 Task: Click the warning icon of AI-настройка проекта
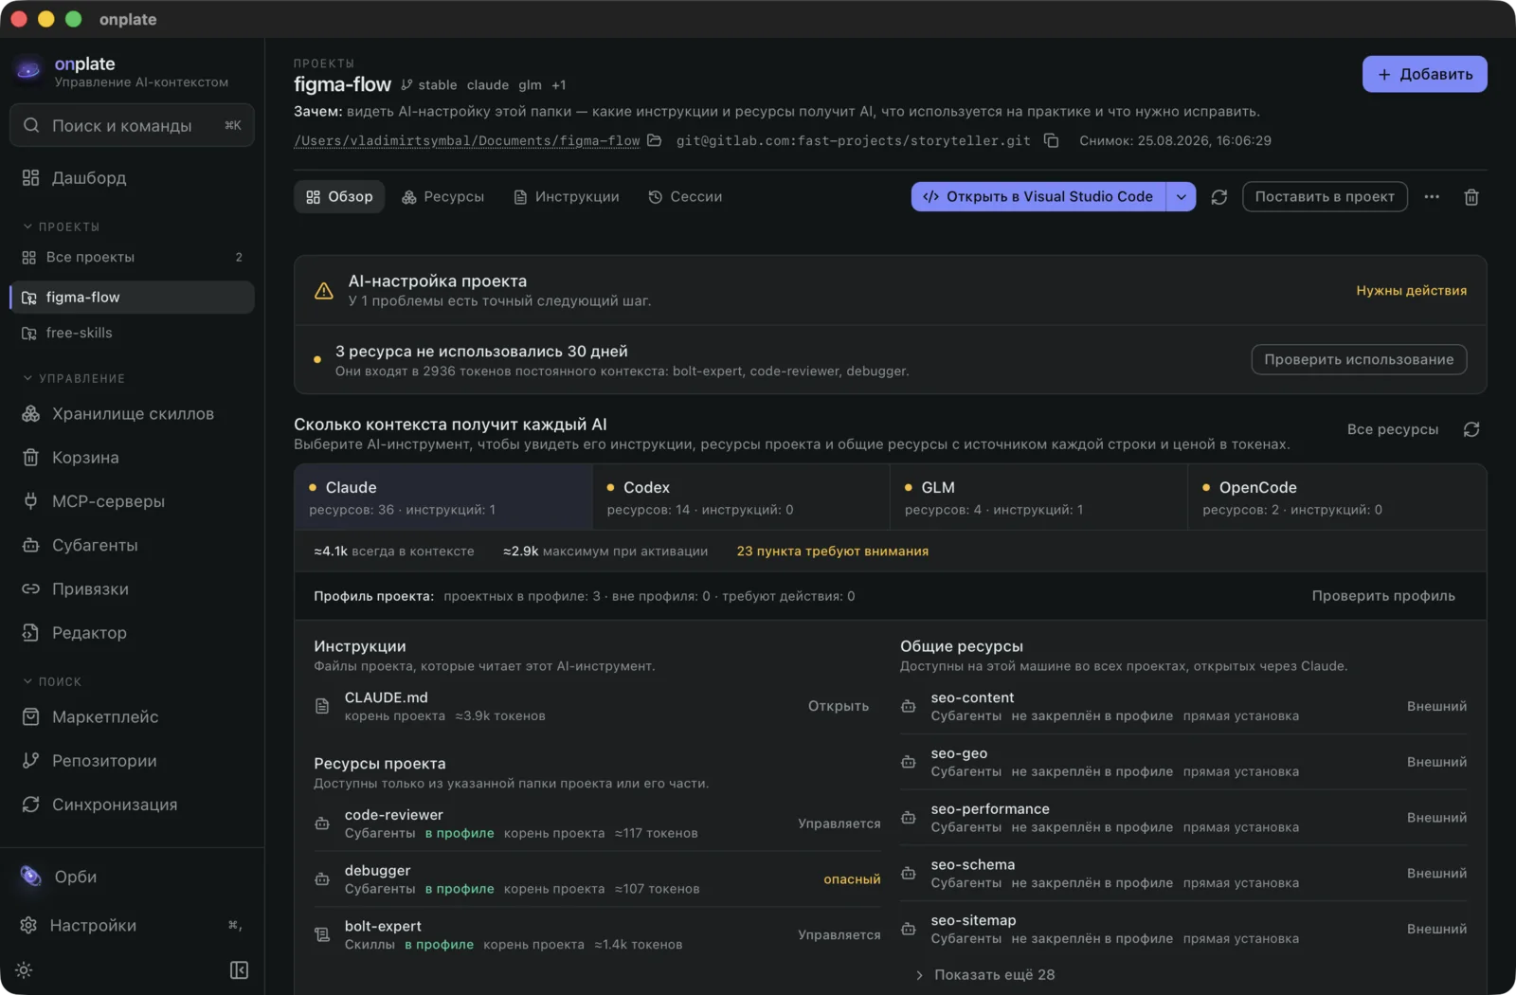pyautogui.click(x=324, y=291)
